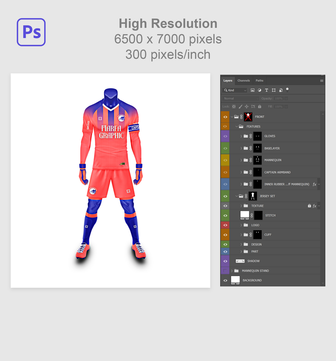Filter layers by adjustment layer icon
Image resolution: width=336 pixels, height=361 pixels.
pos(259,90)
